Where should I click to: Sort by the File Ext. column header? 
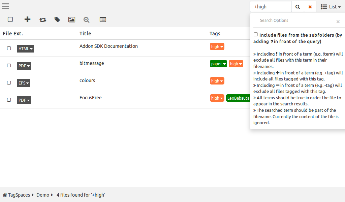[x=13, y=33]
